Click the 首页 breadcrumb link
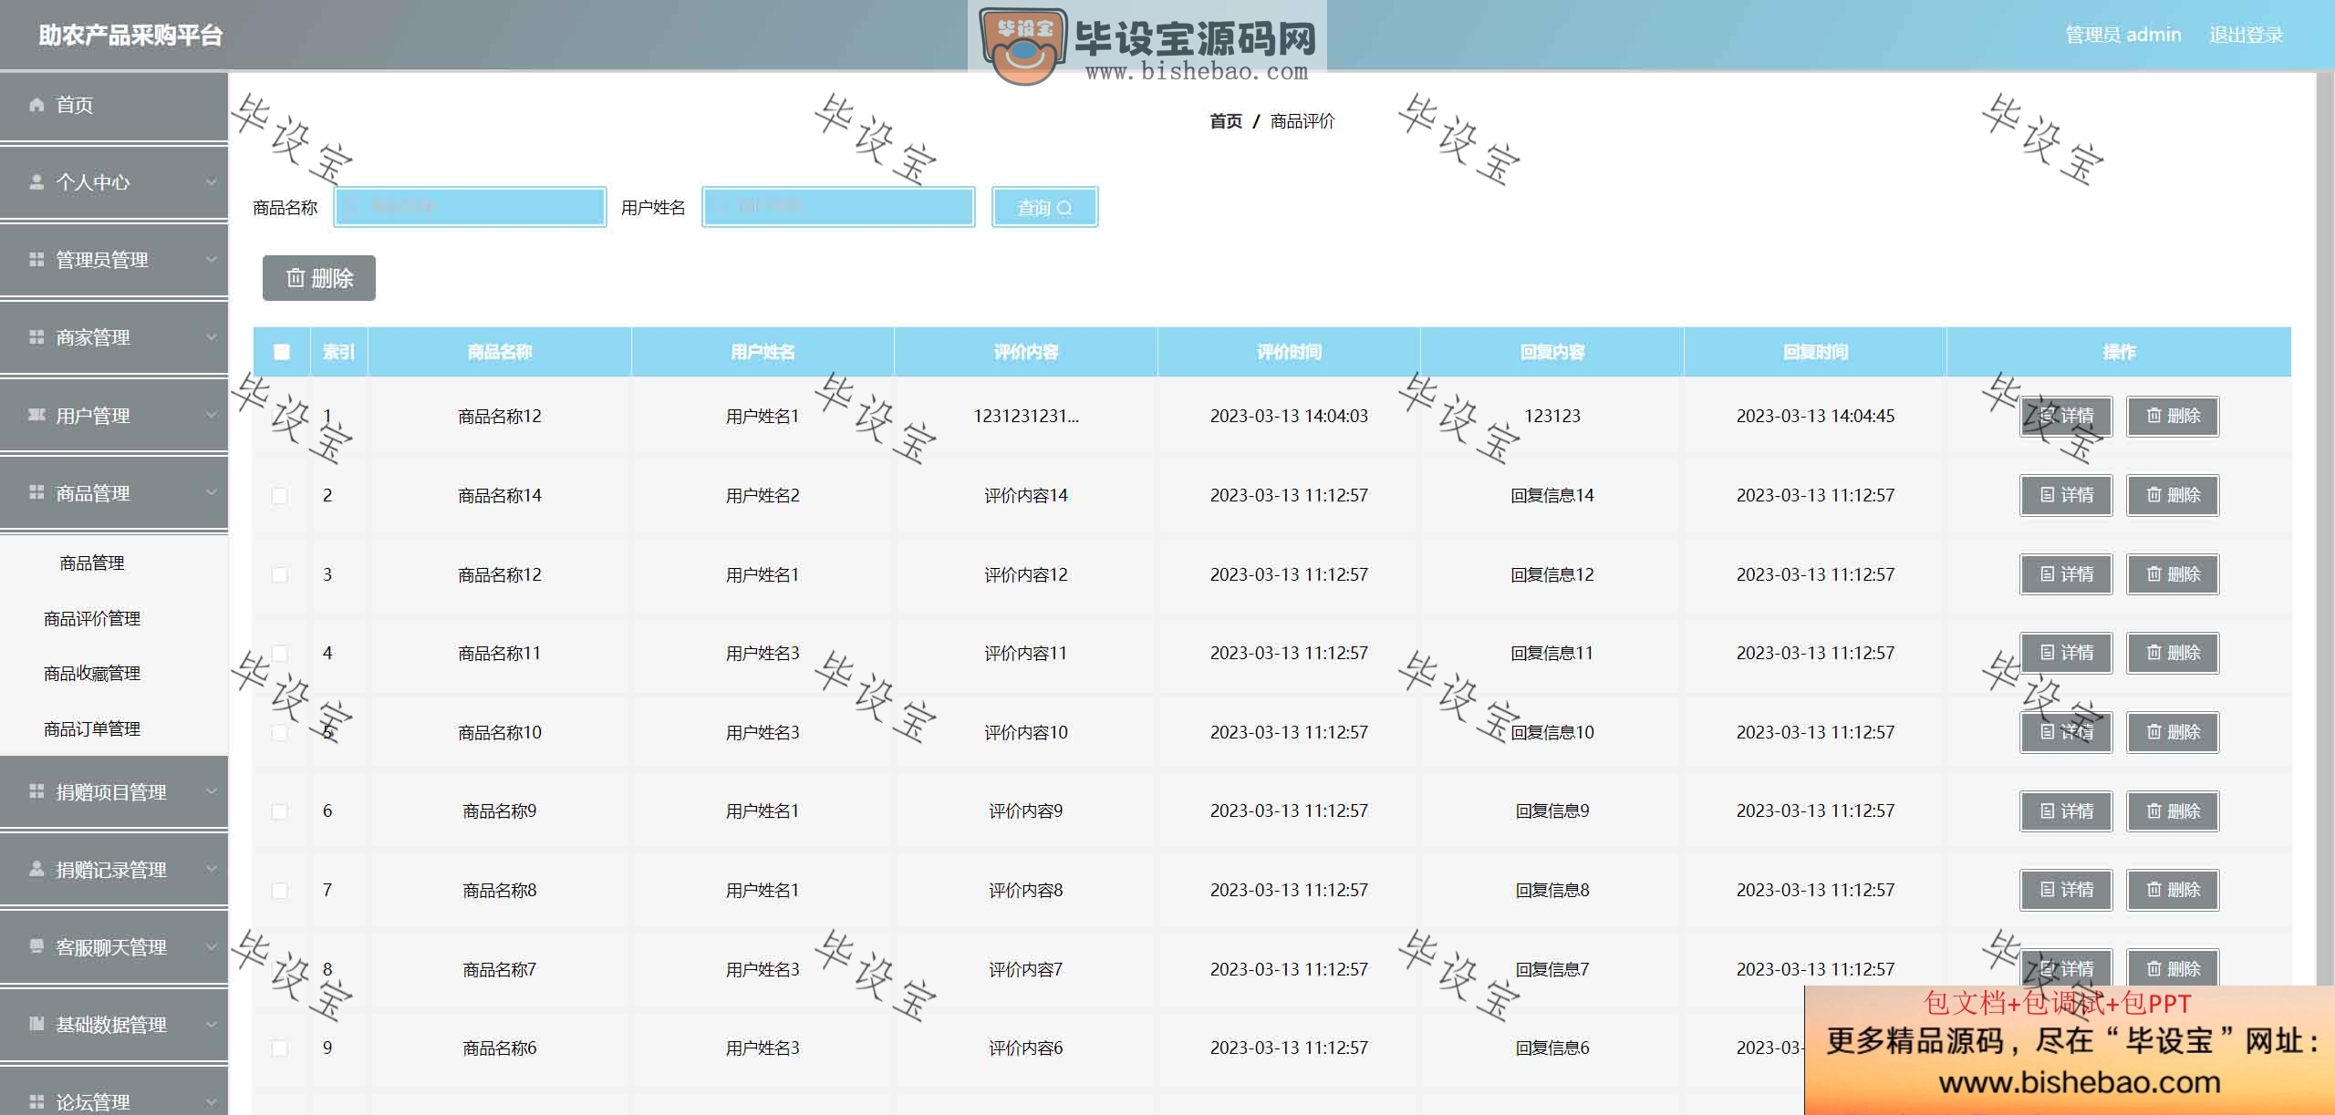Image resolution: width=2335 pixels, height=1115 pixels. pos(1226,121)
